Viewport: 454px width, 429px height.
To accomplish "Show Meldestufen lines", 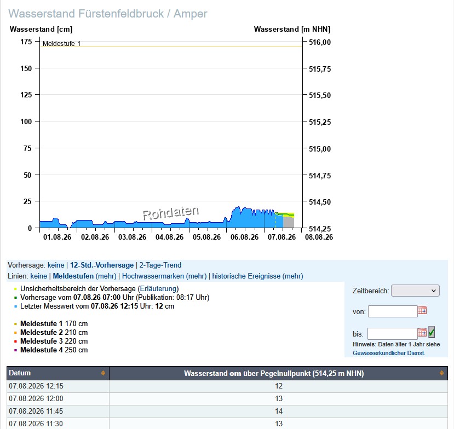I will 73,276.
